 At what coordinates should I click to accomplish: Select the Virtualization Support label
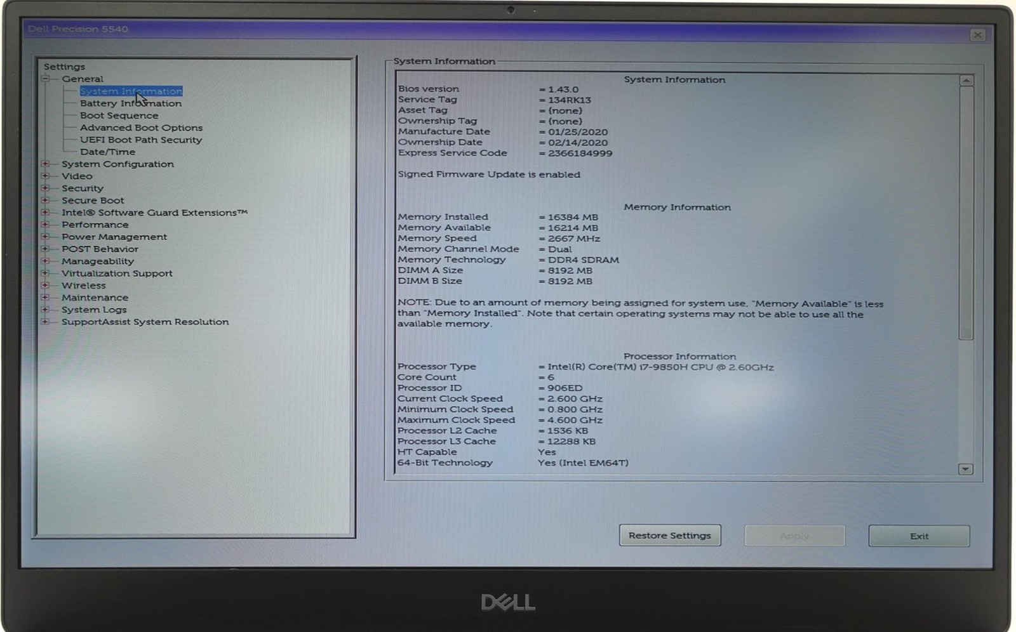[117, 273]
